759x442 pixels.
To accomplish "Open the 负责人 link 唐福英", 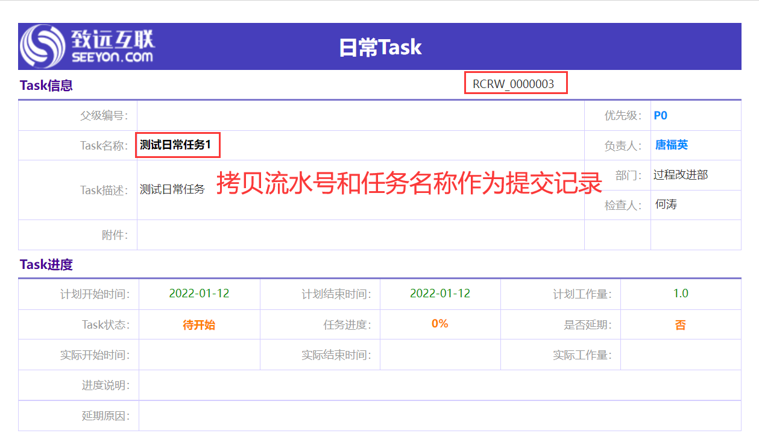I will pos(672,145).
